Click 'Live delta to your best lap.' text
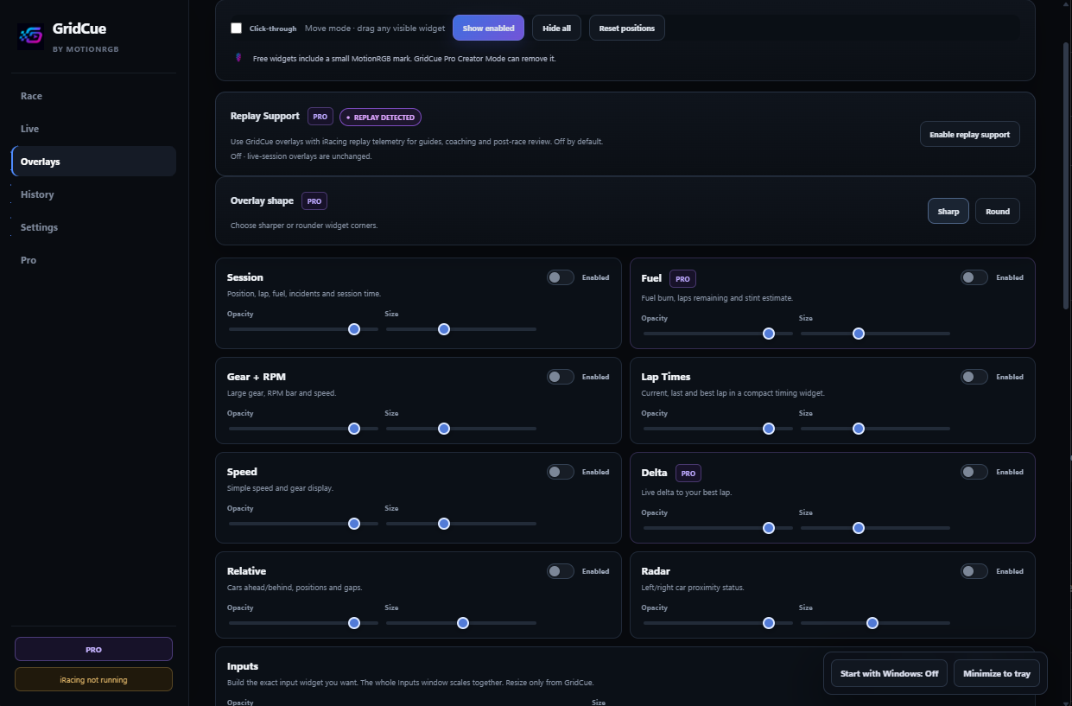The image size is (1072, 706). coord(687,493)
